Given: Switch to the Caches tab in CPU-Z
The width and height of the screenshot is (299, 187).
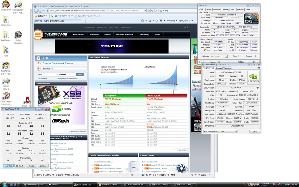Looking at the screenshot, I should (208, 10).
